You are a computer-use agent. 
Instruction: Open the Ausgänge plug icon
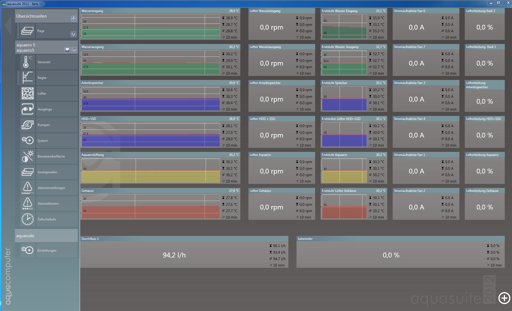coord(28,109)
